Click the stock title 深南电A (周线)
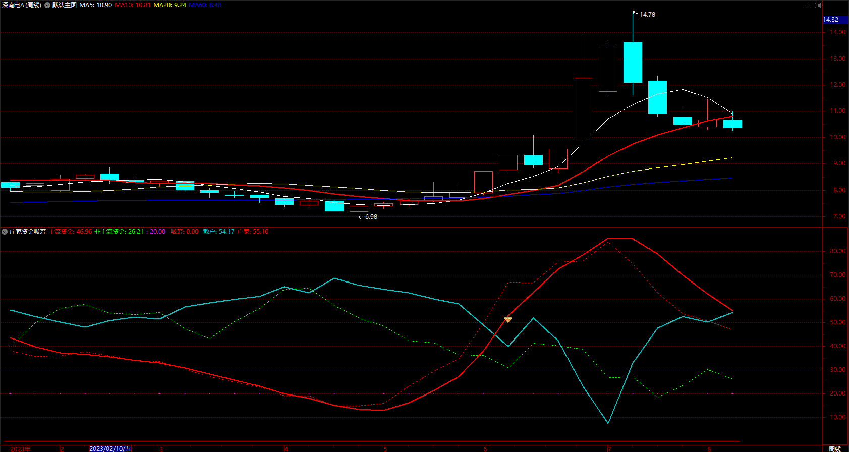The width and height of the screenshot is (849, 452). tap(22, 5)
